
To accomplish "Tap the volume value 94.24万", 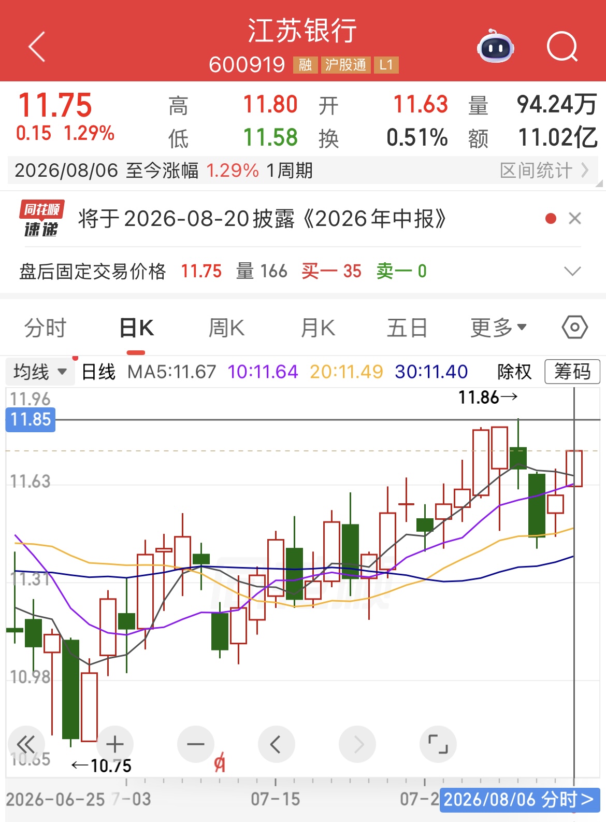I will [x=557, y=104].
